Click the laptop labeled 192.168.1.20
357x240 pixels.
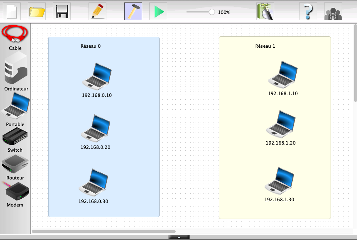(281, 124)
